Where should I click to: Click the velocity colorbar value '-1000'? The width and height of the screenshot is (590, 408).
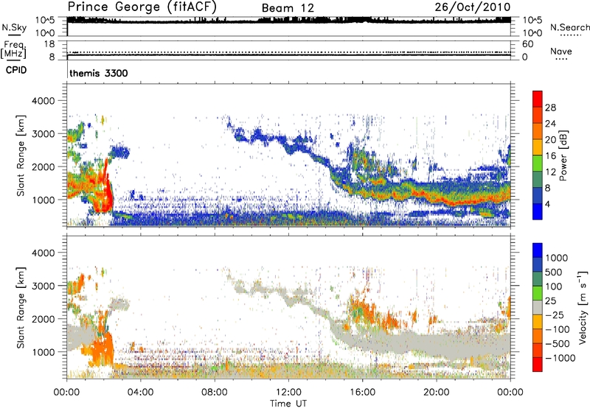coord(560,358)
